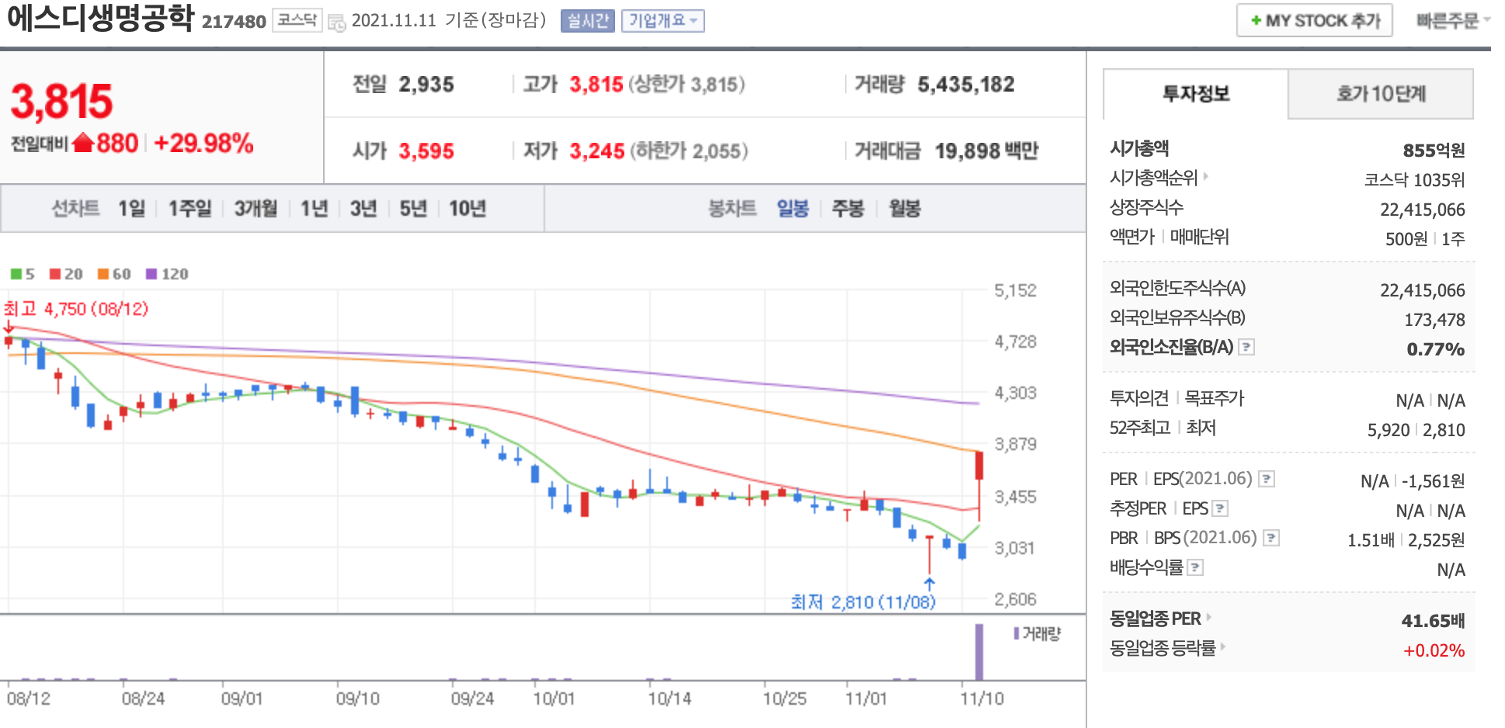The image size is (1505, 728).
Task: Select the 1년 line chart period
Action: (314, 208)
